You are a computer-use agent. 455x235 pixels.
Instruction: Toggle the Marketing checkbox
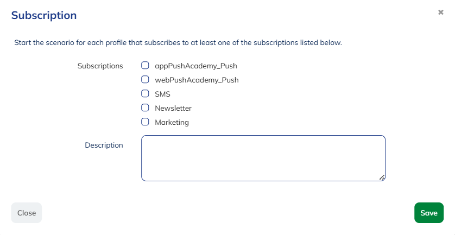click(x=145, y=122)
